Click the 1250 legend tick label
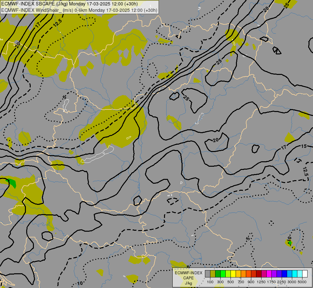 click(261, 282)
